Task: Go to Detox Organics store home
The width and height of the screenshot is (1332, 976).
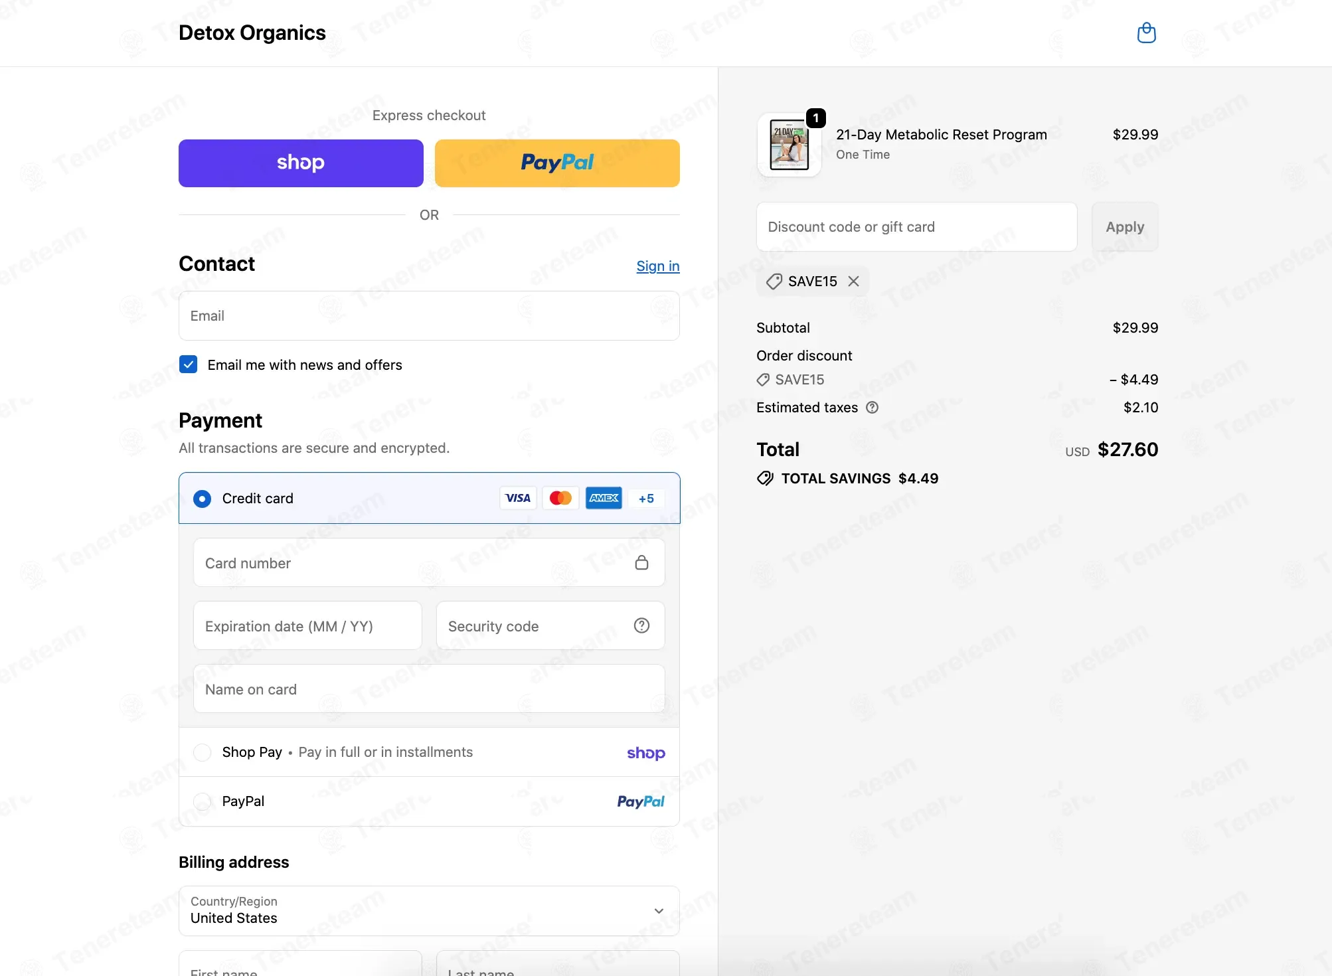Action: (x=252, y=33)
